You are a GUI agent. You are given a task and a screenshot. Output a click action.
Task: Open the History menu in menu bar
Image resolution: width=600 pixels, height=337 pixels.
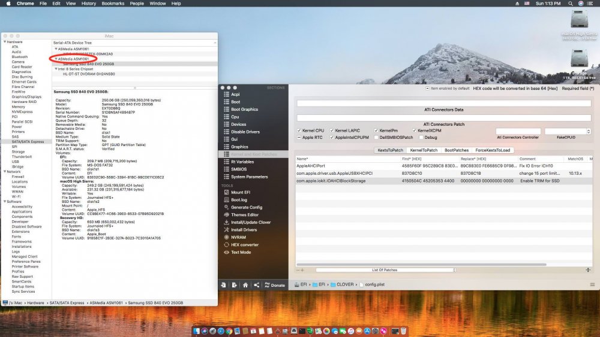tap(88, 4)
